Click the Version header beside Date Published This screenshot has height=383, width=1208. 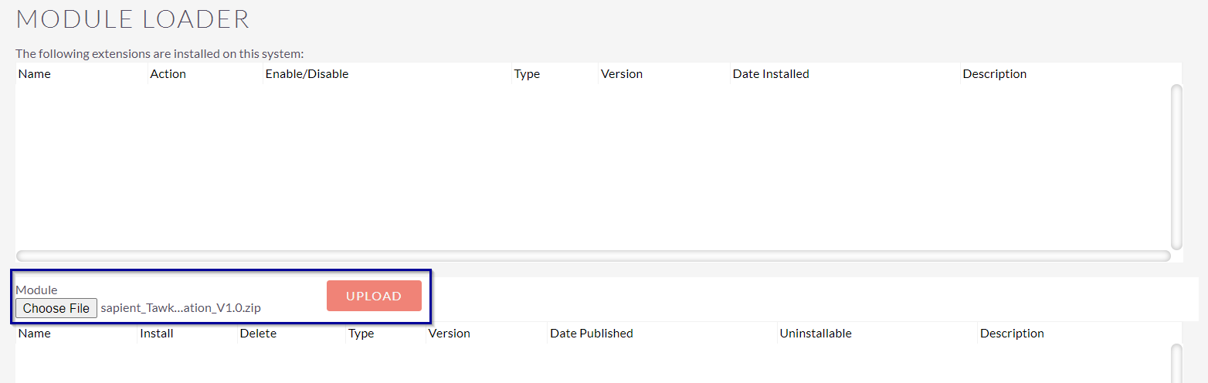[x=449, y=334]
